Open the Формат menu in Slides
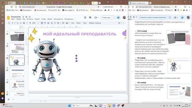The height and width of the screenshot is (108, 192). (x=37, y=19)
